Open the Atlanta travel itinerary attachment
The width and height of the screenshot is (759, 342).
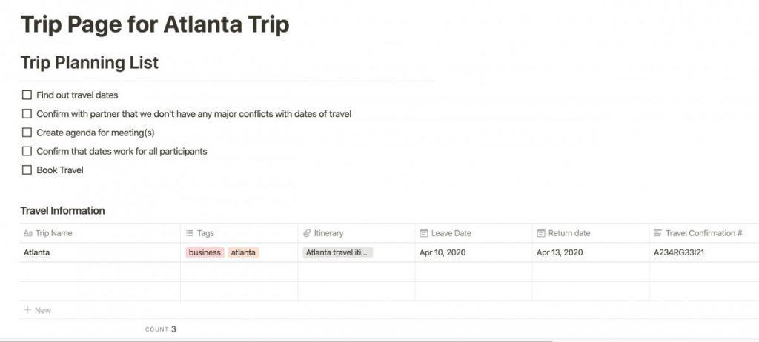pyautogui.click(x=338, y=252)
